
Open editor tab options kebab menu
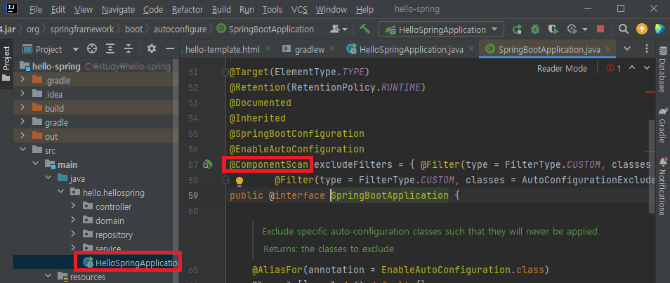pos(648,48)
